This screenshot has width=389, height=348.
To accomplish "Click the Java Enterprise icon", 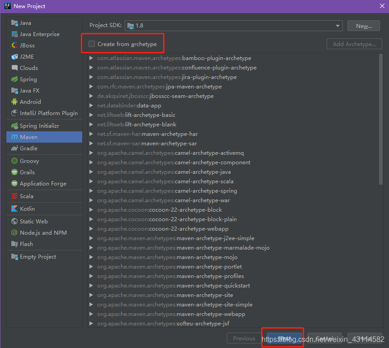I will 14,34.
